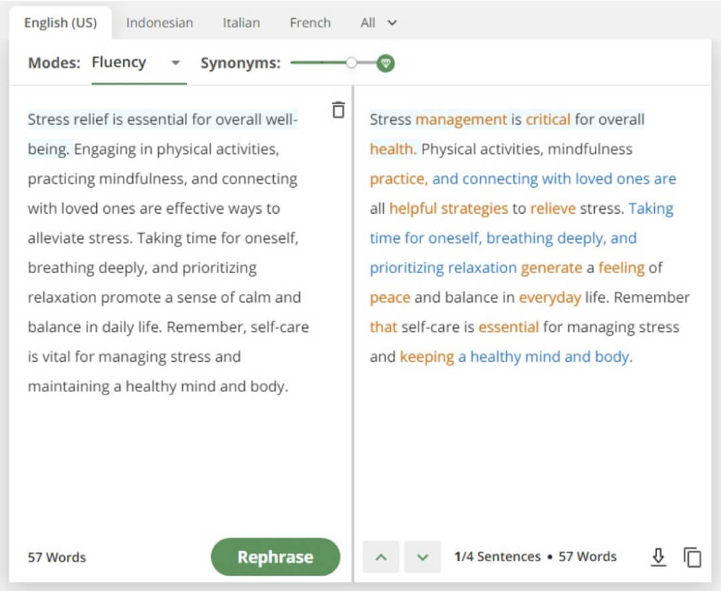Click the copy icon beside the download icon

692,557
